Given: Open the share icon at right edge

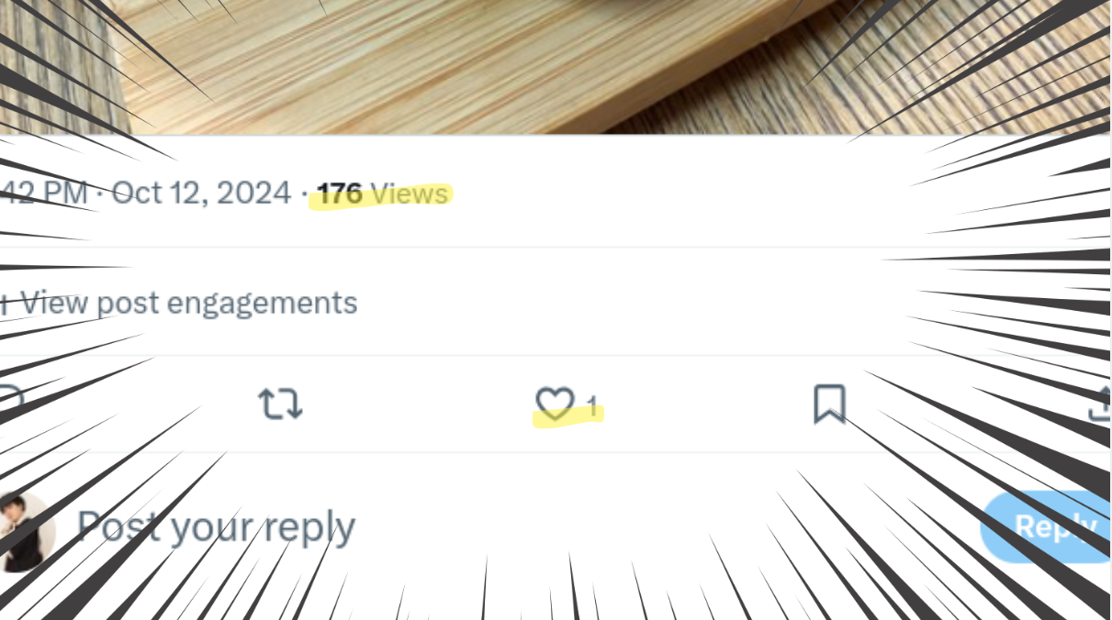Looking at the screenshot, I should [1100, 404].
